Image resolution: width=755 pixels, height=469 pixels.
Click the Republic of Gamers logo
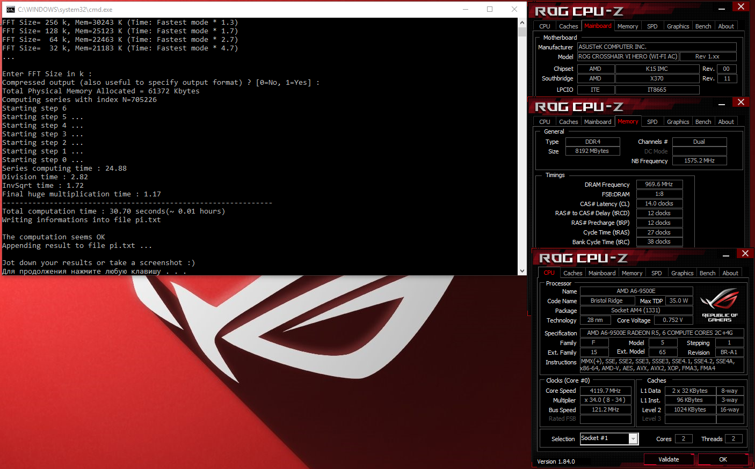point(720,304)
